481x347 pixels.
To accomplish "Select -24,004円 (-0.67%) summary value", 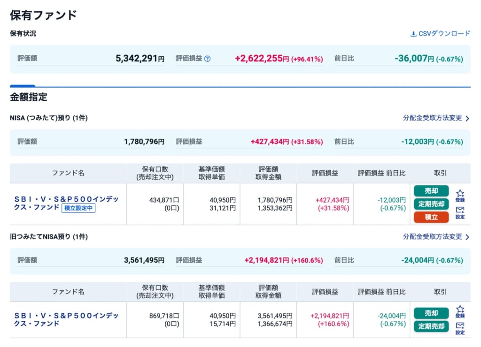I will [432, 260].
